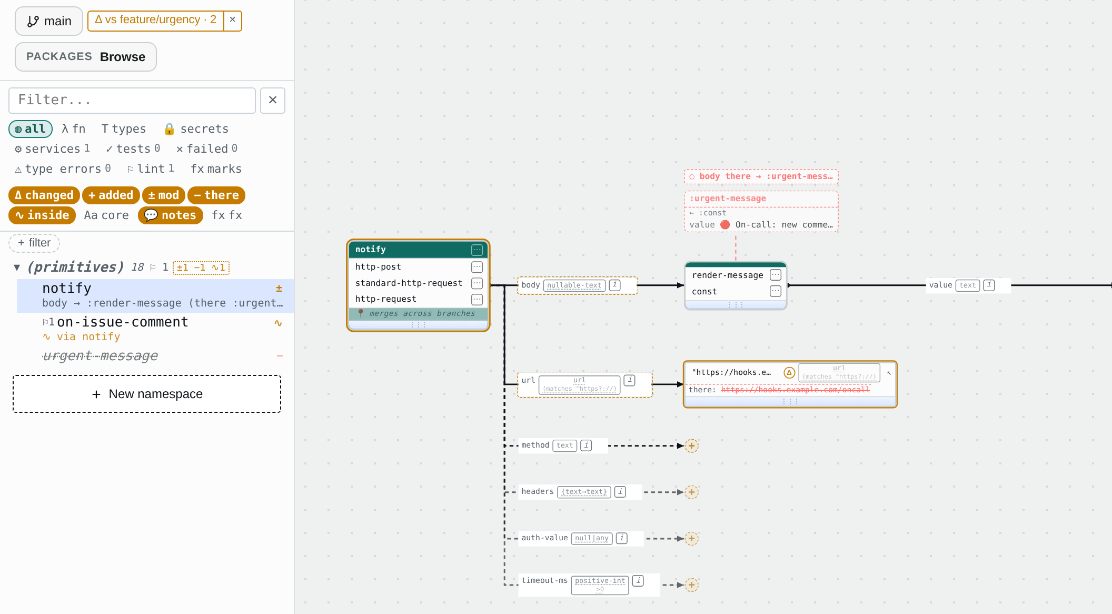Show failed tests filter
Image resolution: width=1112 pixels, height=614 pixels.
click(206, 149)
